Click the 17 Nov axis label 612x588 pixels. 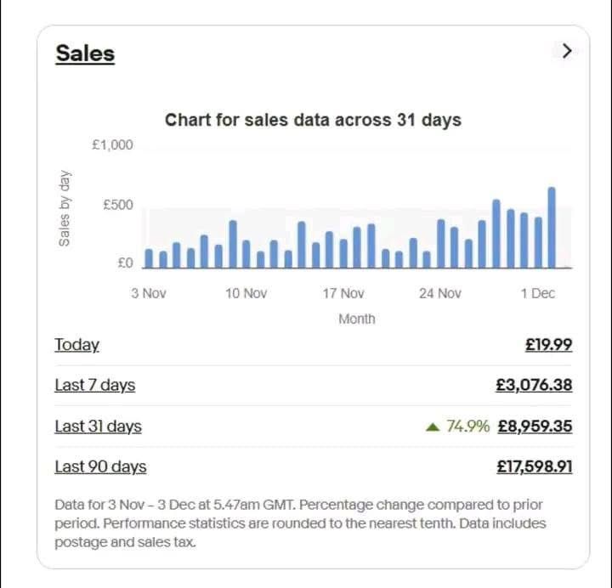(343, 293)
